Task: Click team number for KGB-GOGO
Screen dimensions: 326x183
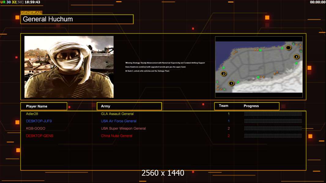Action: tap(229, 128)
